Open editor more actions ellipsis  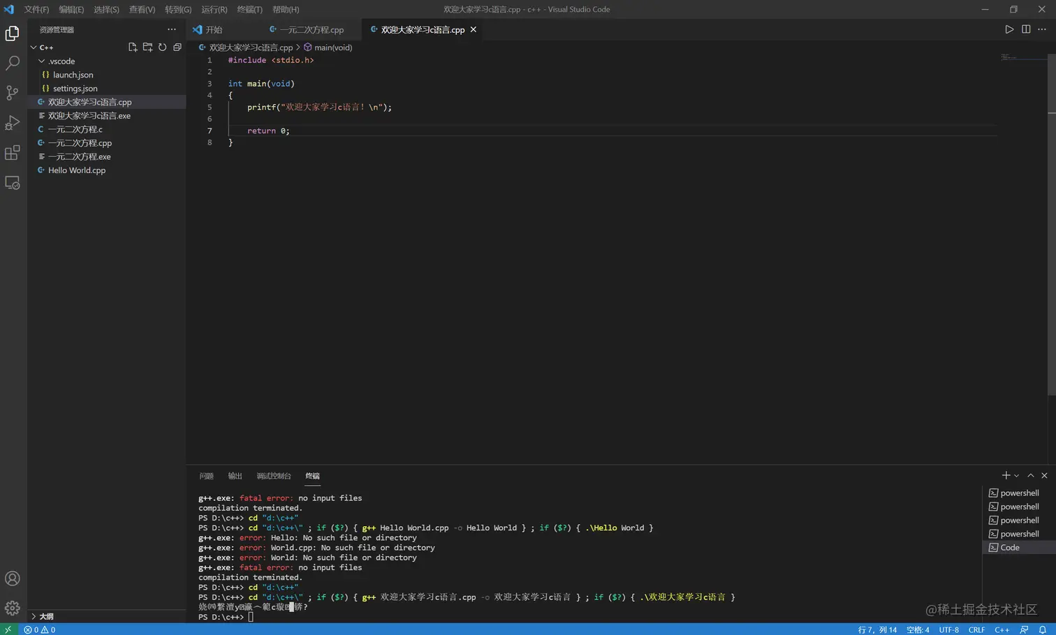coord(1042,29)
